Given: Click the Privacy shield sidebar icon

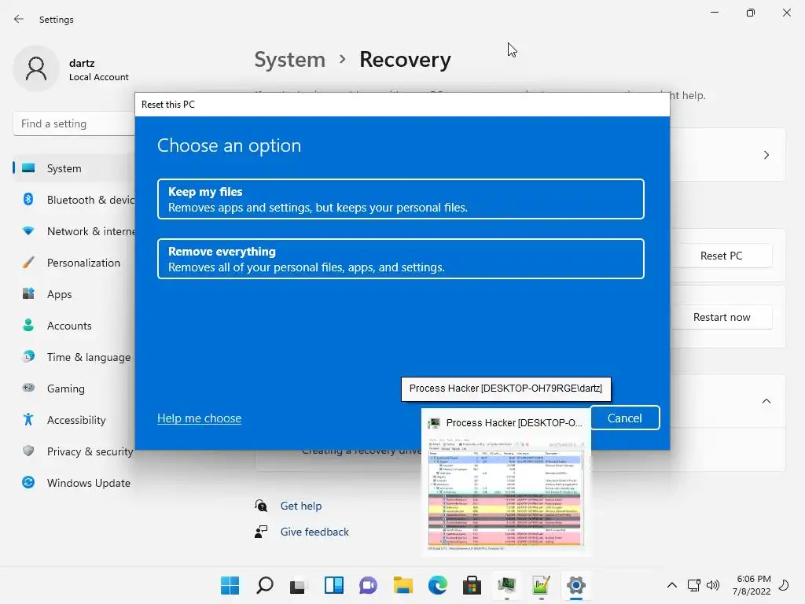Looking at the screenshot, I should [x=28, y=451].
